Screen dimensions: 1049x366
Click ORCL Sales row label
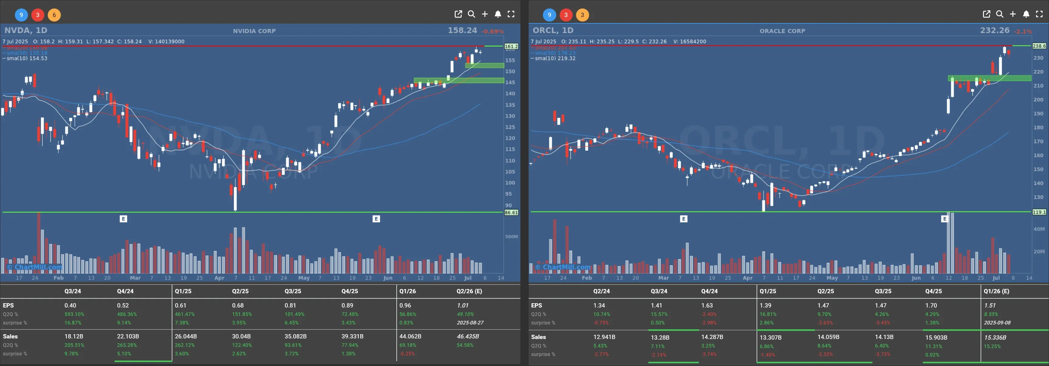click(538, 337)
